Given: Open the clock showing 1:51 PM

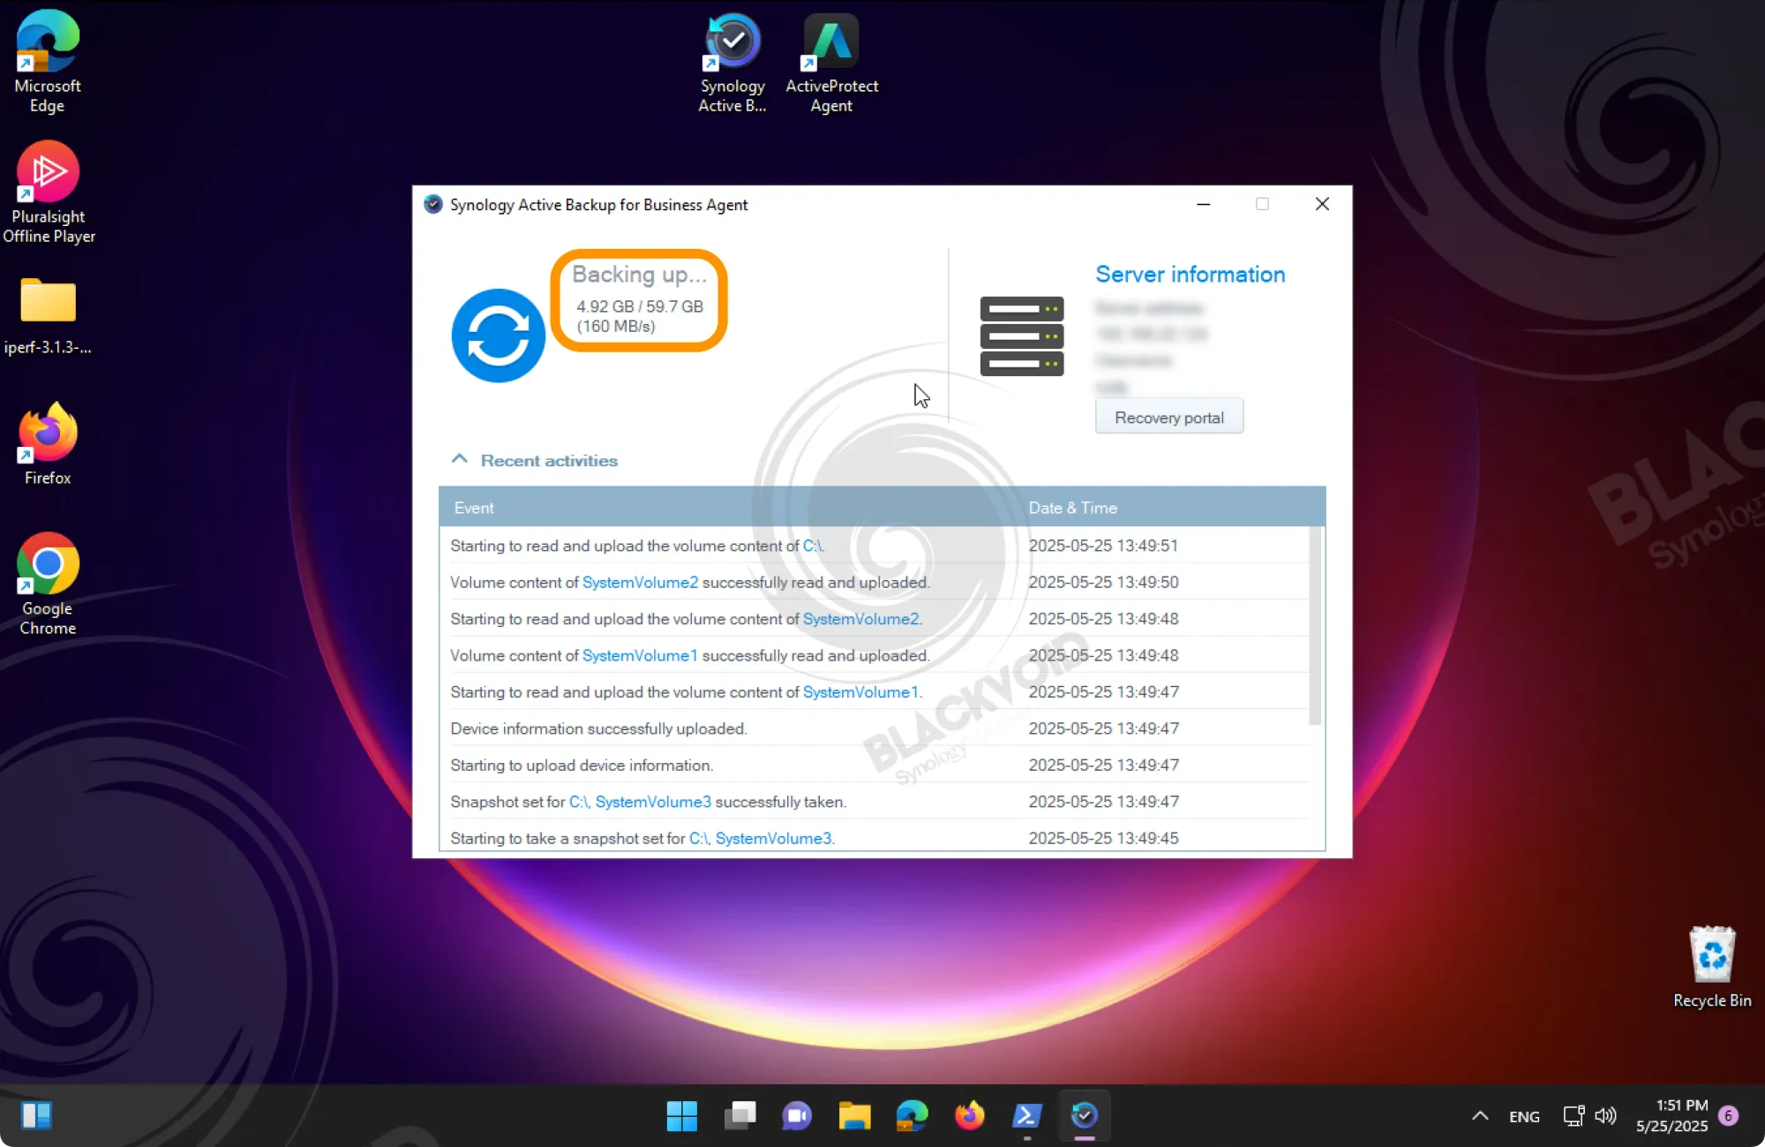Looking at the screenshot, I should [x=1671, y=1116].
